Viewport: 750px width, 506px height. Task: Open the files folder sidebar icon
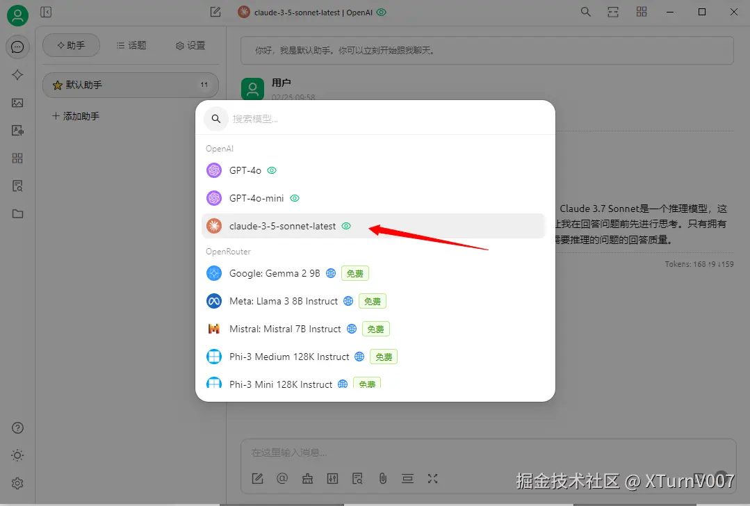point(17,214)
